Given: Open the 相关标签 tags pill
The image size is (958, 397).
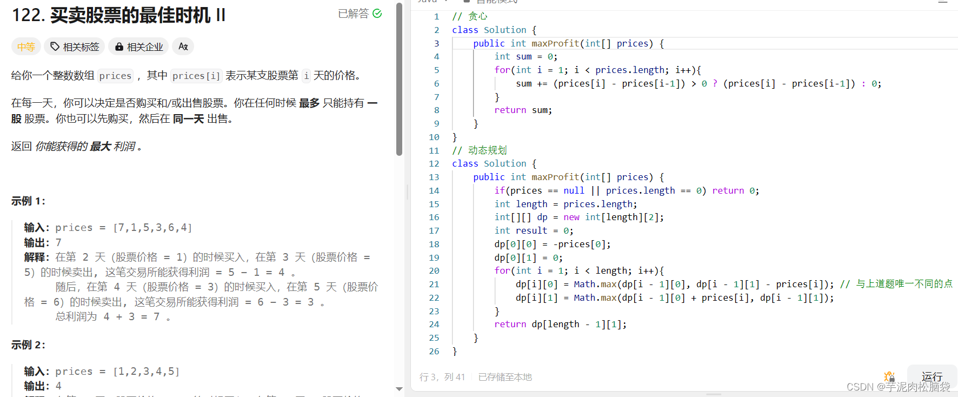Looking at the screenshot, I should pyautogui.click(x=75, y=47).
